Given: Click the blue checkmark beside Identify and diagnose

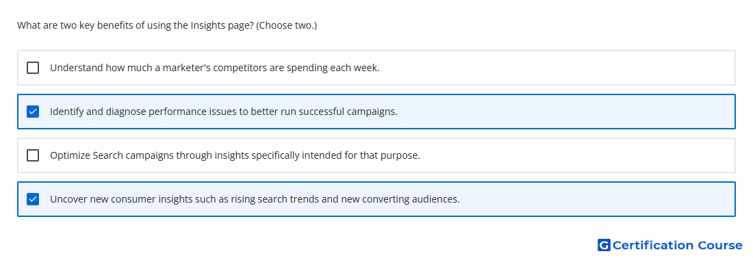Looking at the screenshot, I should click(x=33, y=112).
